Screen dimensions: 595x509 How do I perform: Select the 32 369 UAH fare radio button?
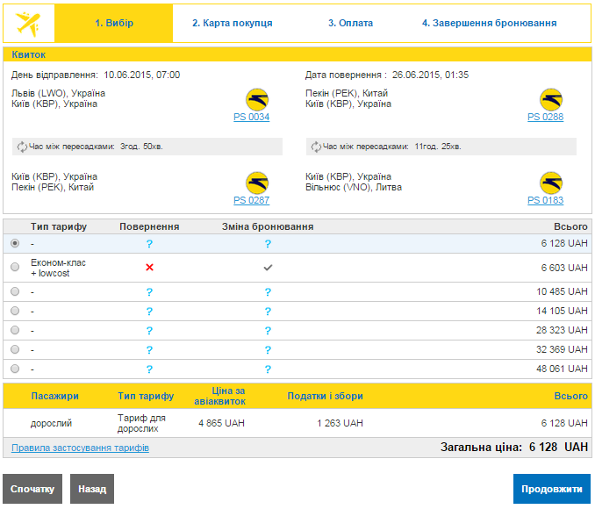[15, 348]
